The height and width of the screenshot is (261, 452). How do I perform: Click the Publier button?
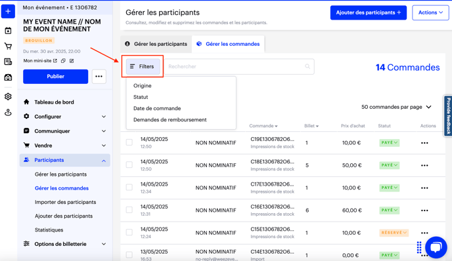56,77
